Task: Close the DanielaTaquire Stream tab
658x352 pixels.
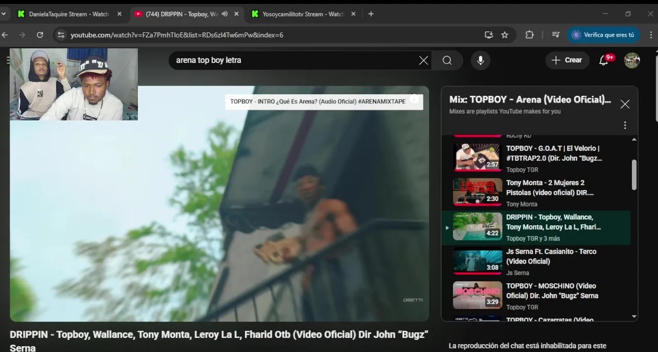Action: click(119, 14)
